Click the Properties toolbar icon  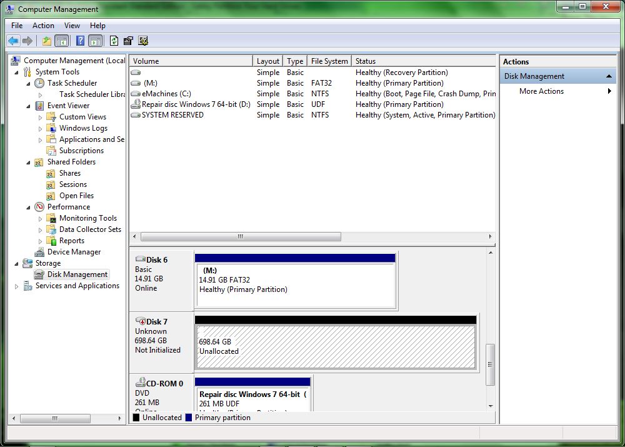[x=127, y=41]
